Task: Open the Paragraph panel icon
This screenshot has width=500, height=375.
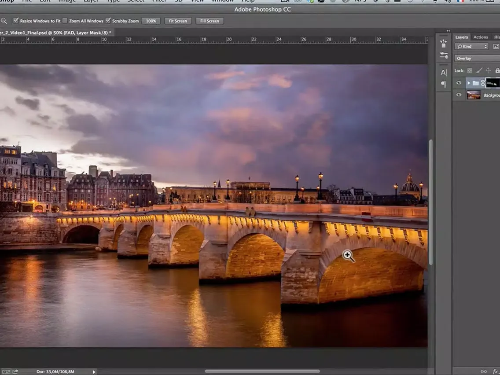Action: [x=444, y=84]
